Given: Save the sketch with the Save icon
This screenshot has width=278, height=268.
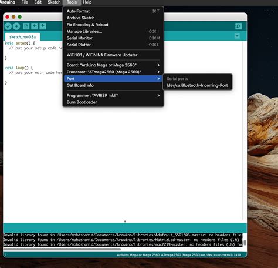Looking at the screenshot, I should [x=43, y=26].
